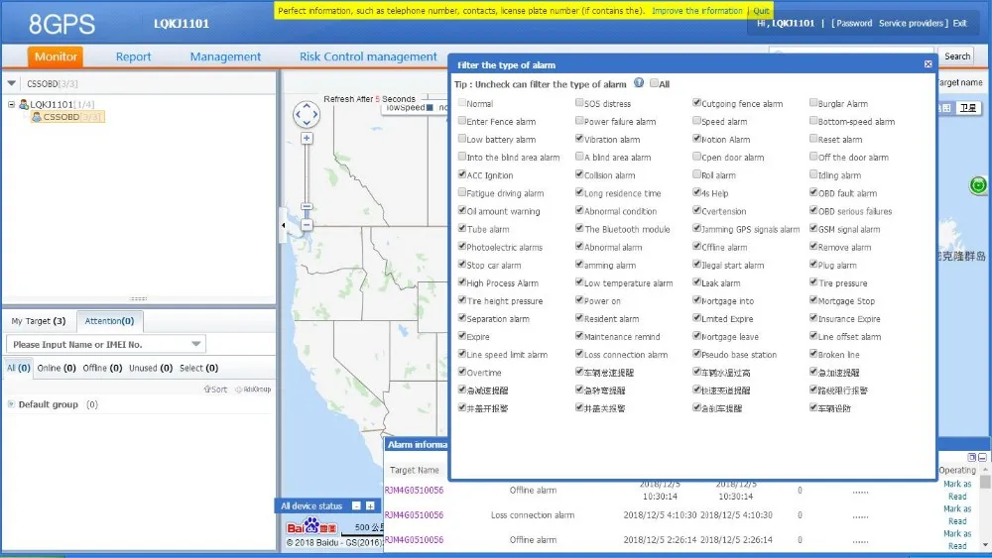
Task: Select the Offline (0) filter tab
Action: pyautogui.click(x=102, y=368)
